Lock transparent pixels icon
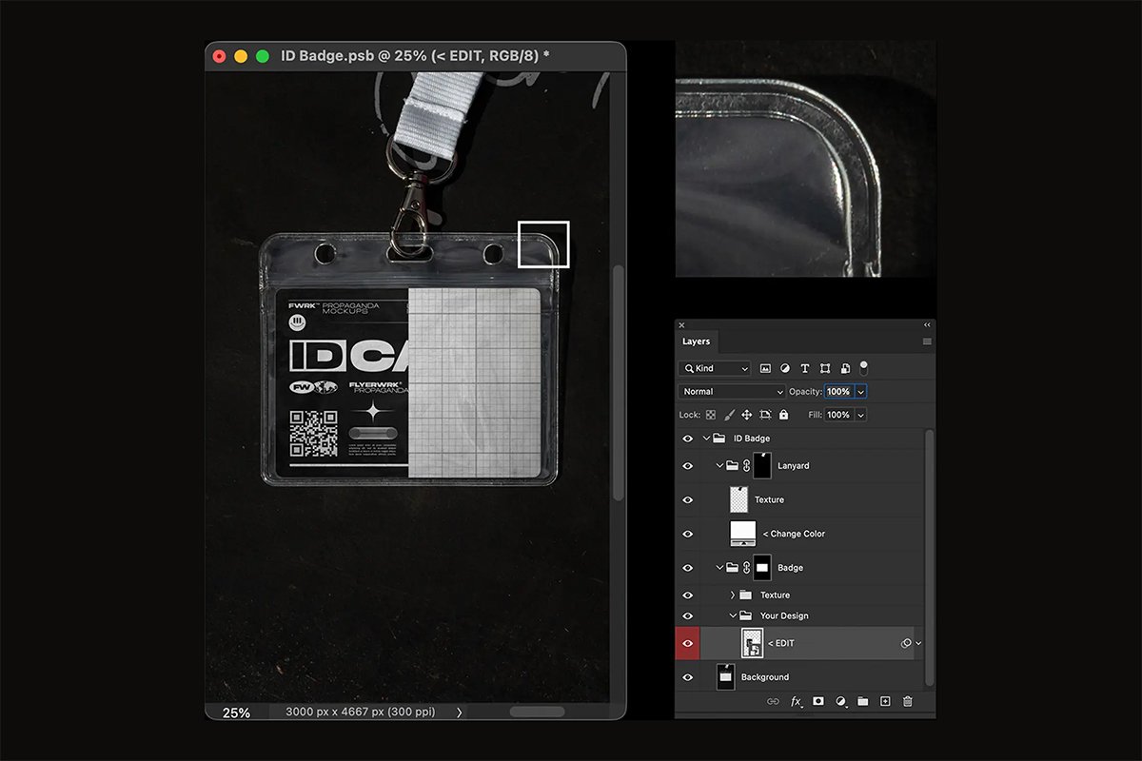Image resolution: width=1142 pixels, height=761 pixels. [710, 415]
